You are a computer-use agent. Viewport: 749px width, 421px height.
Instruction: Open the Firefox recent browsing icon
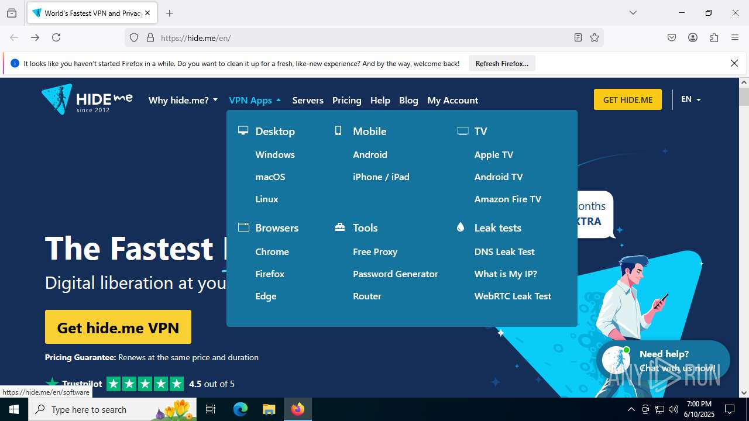[x=12, y=13]
